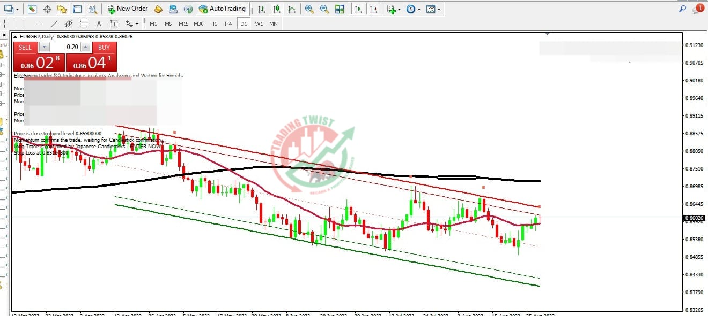Click the New Chart icon

[9, 9]
